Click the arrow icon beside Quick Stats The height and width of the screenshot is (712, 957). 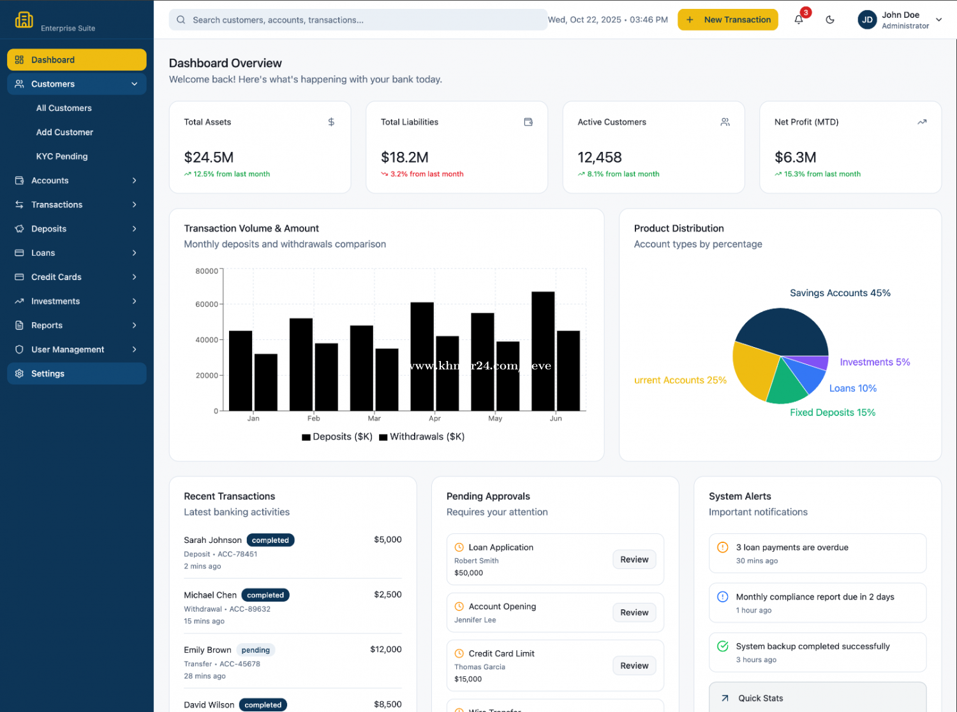pyautogui.click(x=725, y=698)
